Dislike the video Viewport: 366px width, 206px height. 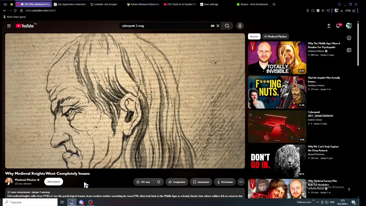click(159, 182)
